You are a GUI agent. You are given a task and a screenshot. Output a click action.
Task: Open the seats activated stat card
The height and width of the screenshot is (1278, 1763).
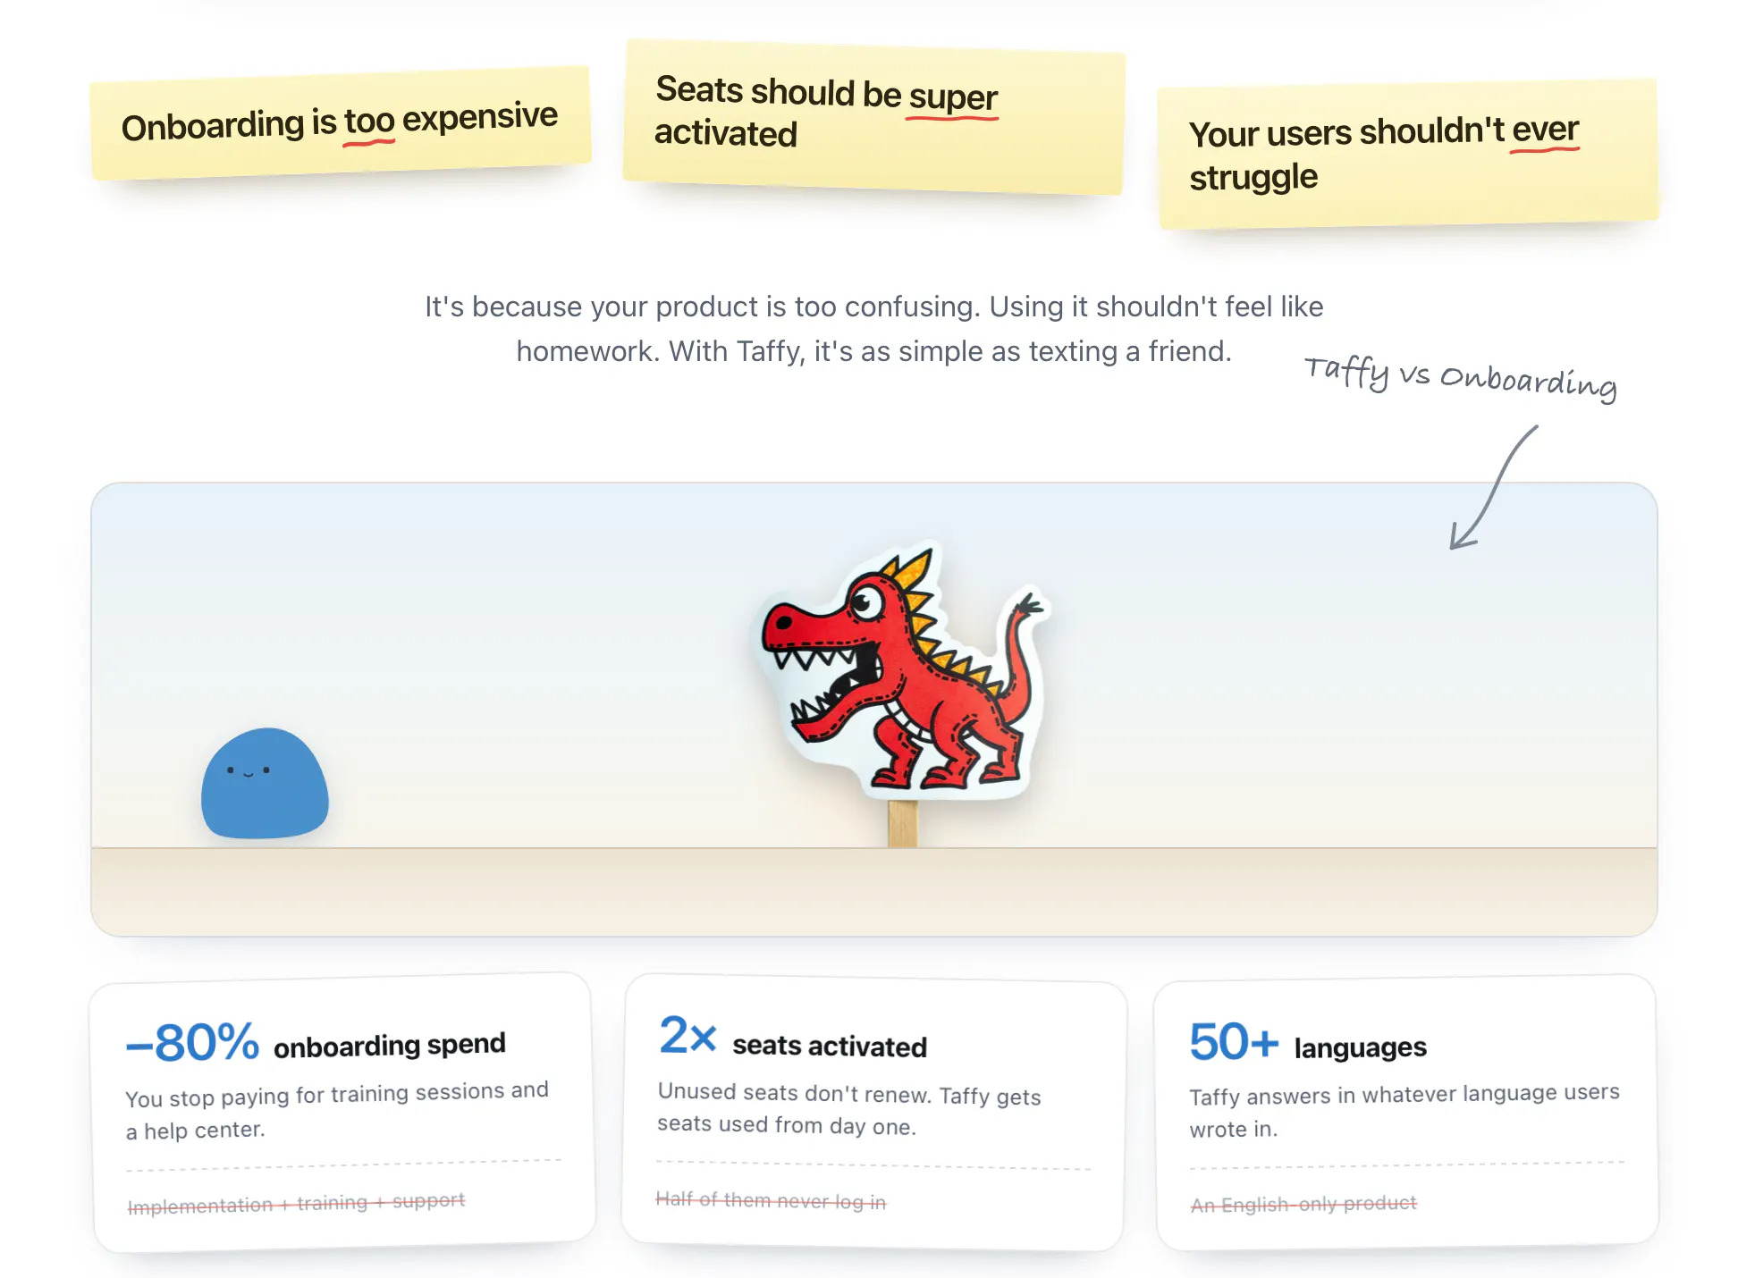pyautogui.click(x=873, y=1113)
